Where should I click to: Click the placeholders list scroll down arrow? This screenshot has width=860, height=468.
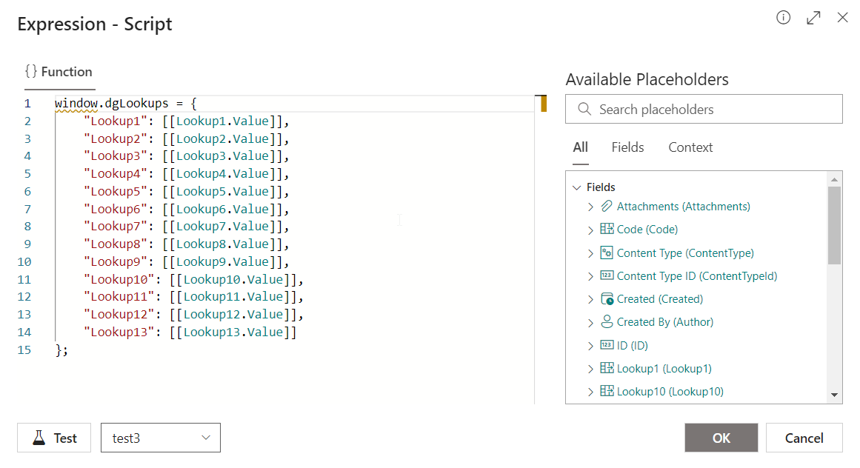[835, 395]
